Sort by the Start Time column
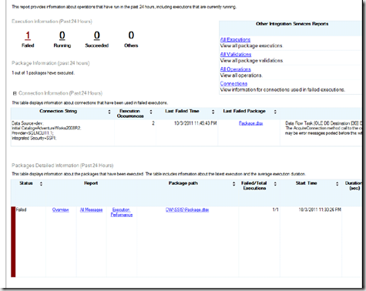366x291 pixels. pyautogui.click(x=337, y=184)
